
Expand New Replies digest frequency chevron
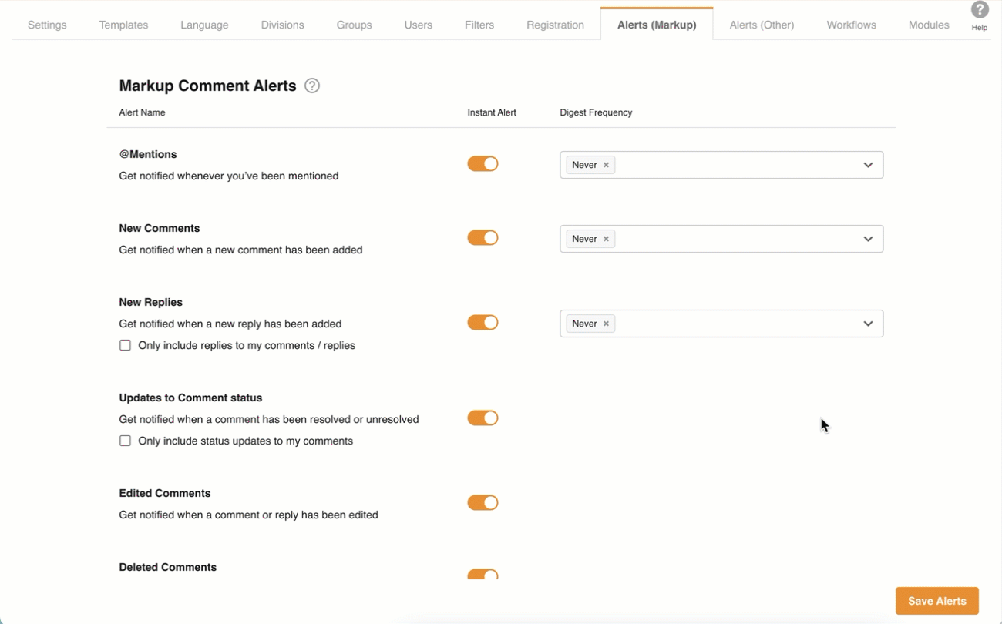pyautogui.click(x=868, y=324)
